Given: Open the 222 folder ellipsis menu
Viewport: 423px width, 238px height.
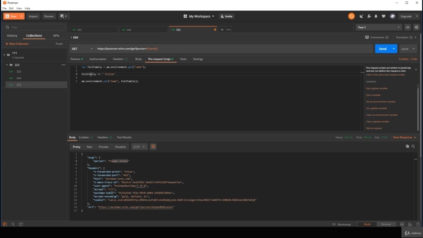Looking at the screenshot, I should [63, 65].
